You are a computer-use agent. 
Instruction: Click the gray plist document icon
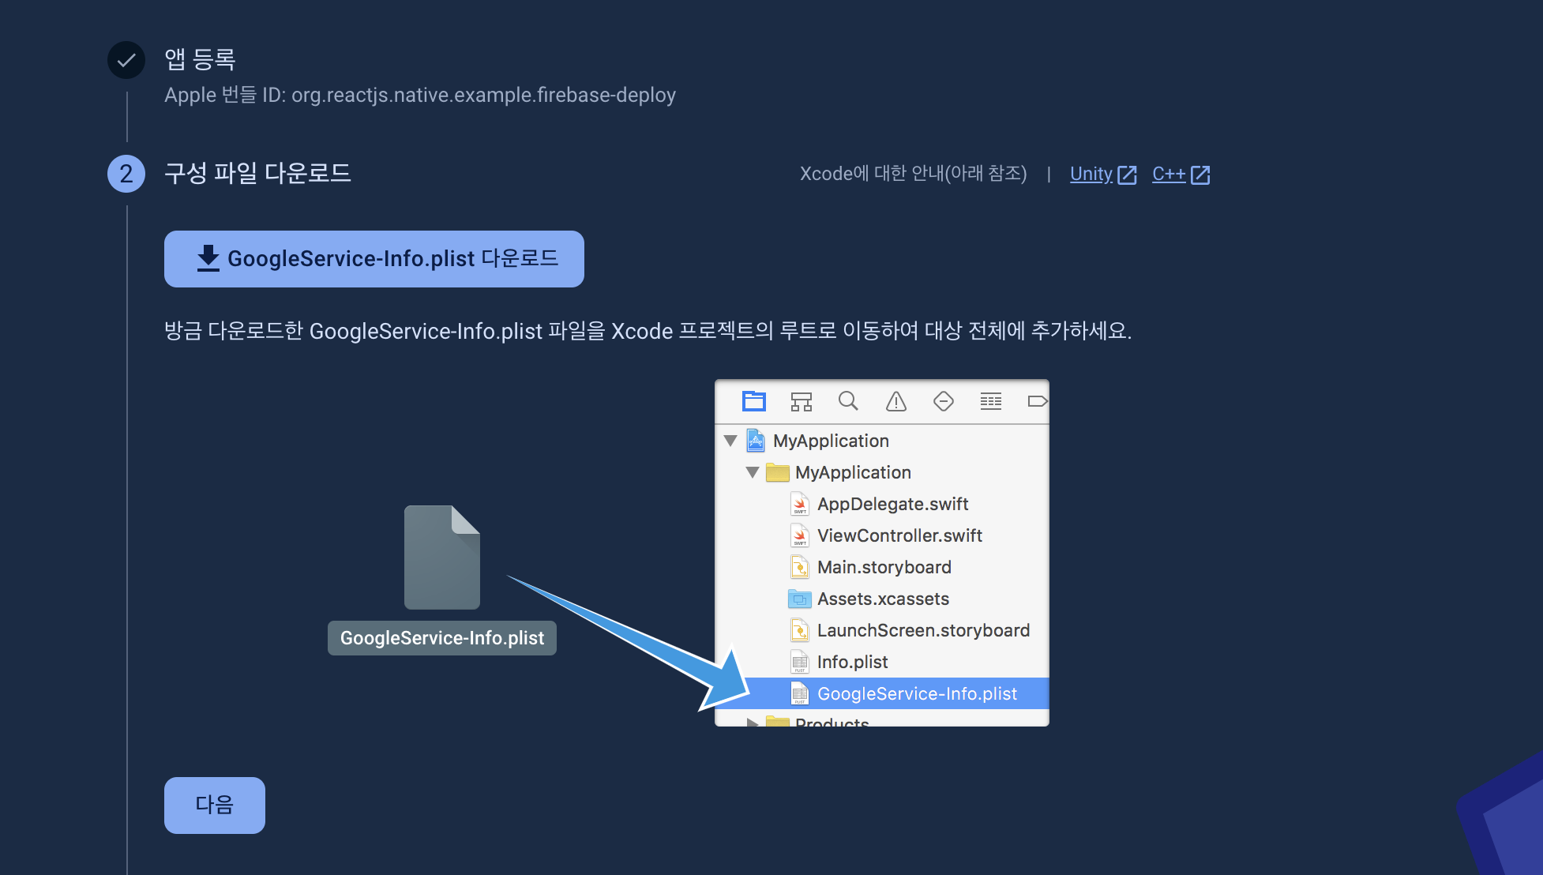(441, 558)
